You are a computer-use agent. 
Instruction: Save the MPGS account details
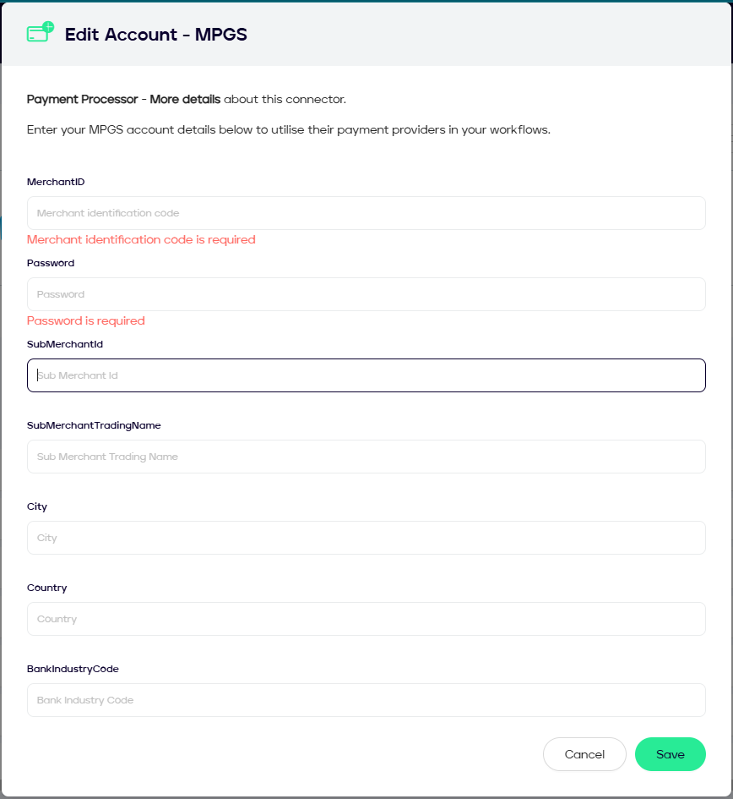[670, 754]
